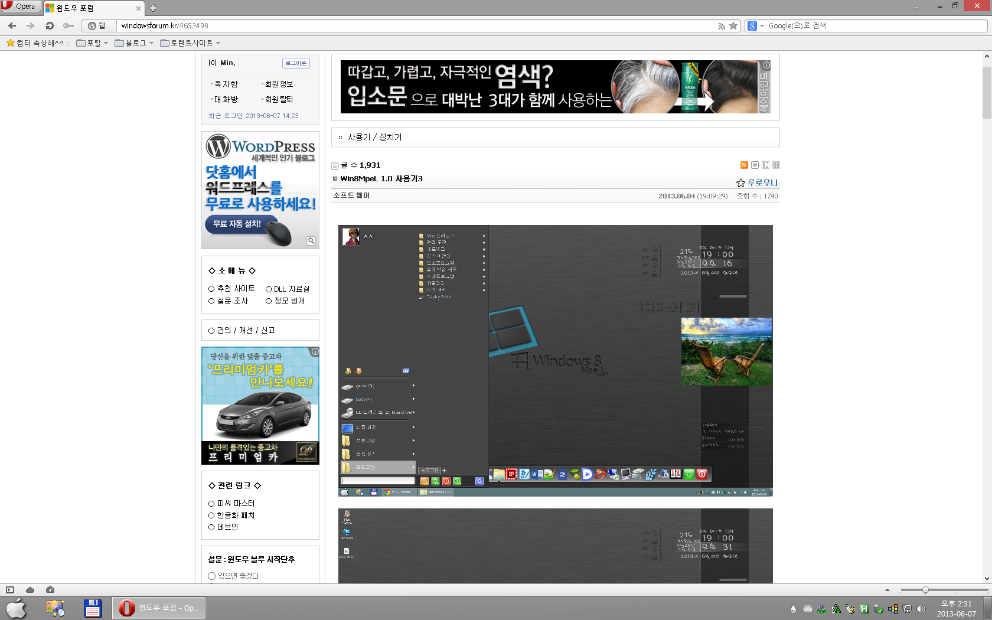This screenshot has height=620, width=992.
Task: Open the 컴터 속상해 bookmark
Action: 37,43
